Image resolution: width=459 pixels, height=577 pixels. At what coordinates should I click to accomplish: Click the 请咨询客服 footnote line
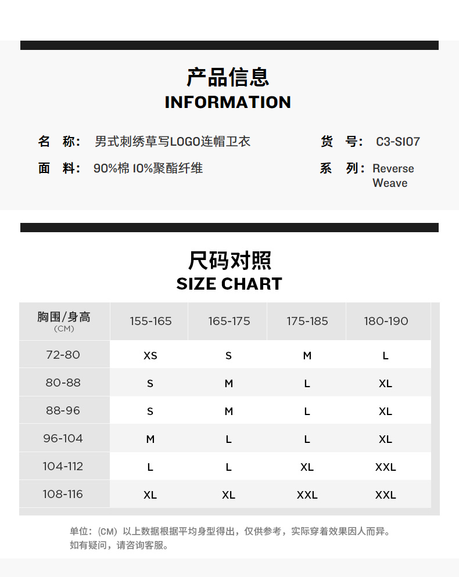(x=119, y=545)
